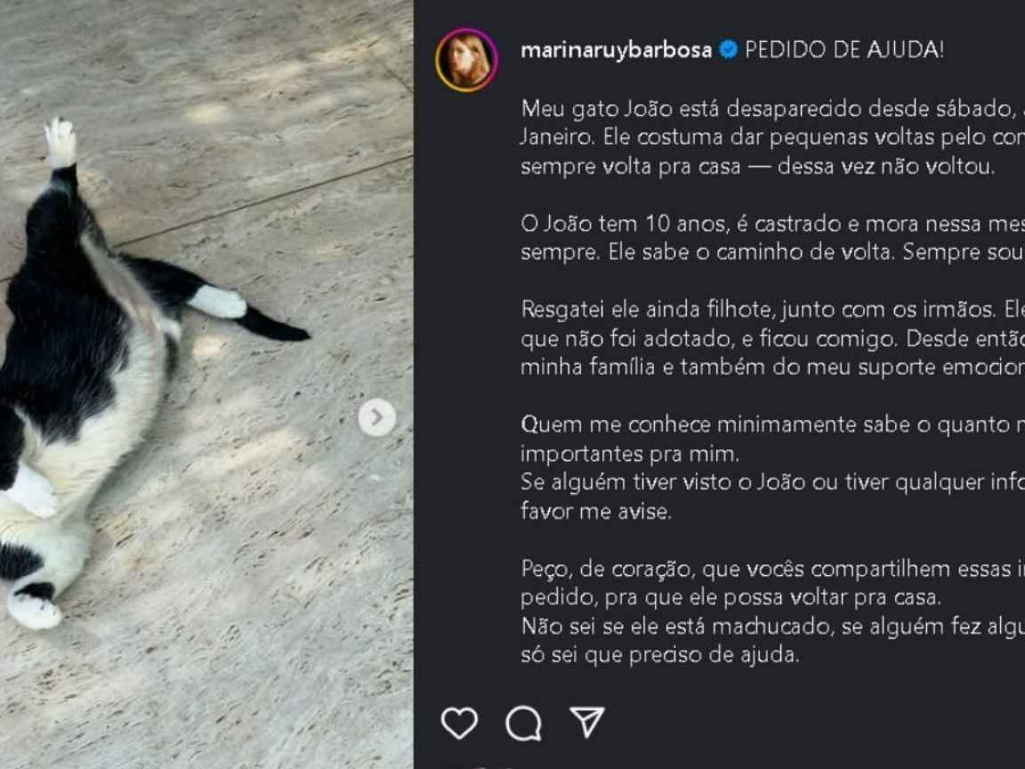Click the paragraph starting "Meu gato João está"
This screenshot has width=1025, height=769.
[772, 137]
